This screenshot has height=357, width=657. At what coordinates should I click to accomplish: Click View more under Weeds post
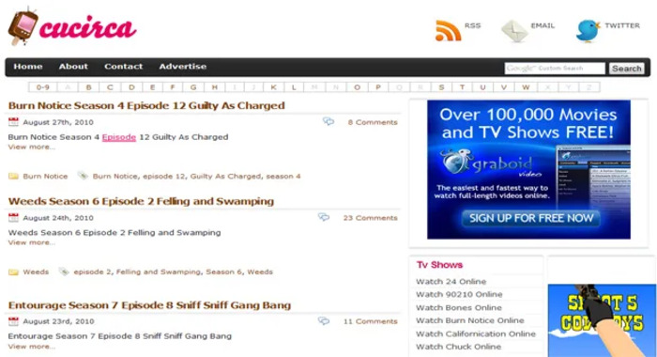[x=31, y=242]
